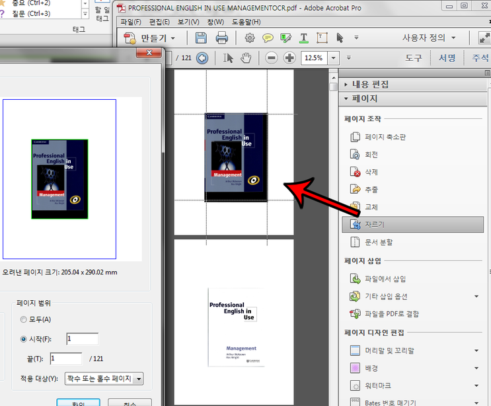Open the zoom percentage dropdown arrow
The image size is (491, 406).
point(333,58)
